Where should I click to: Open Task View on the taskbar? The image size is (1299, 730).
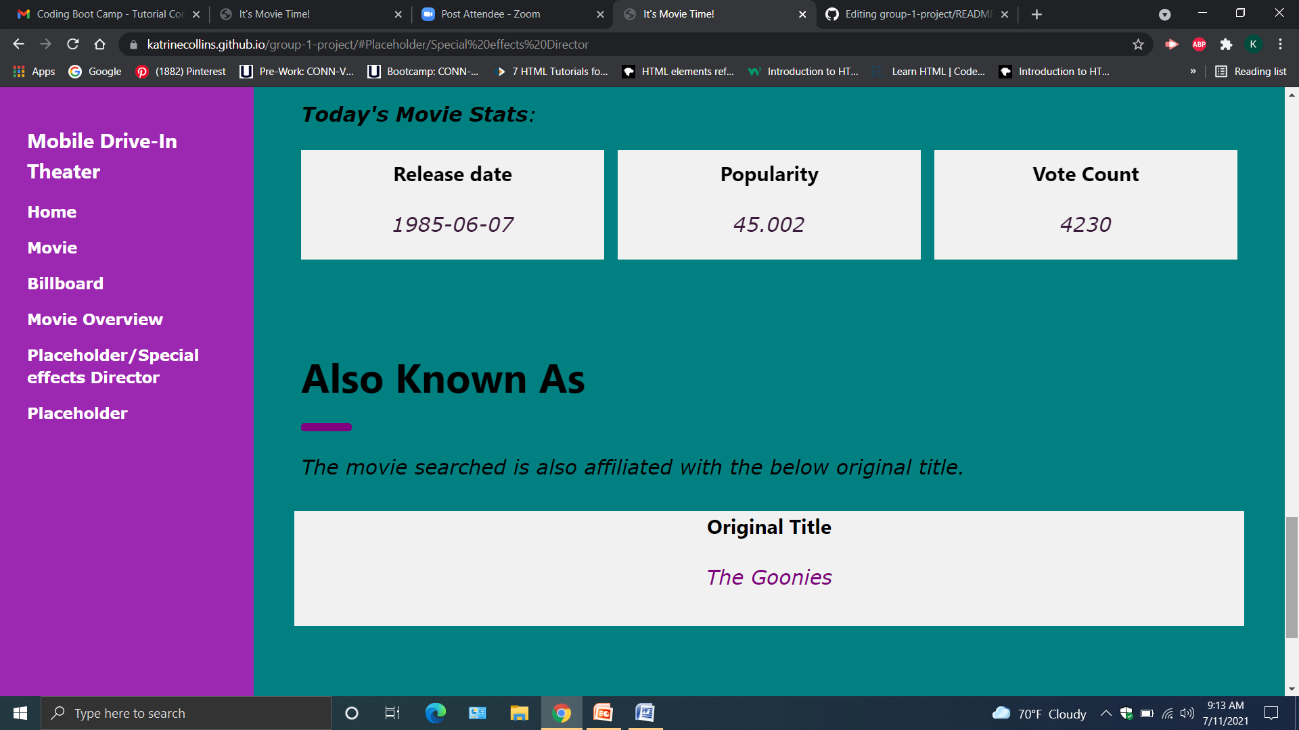click(x=392, y=713)
